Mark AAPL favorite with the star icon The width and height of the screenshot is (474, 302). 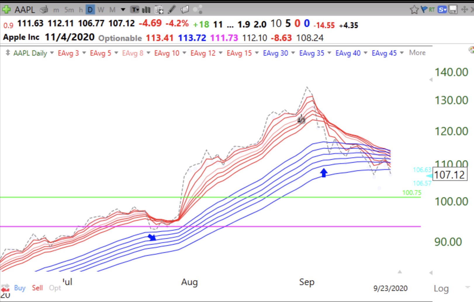[414, 10]
